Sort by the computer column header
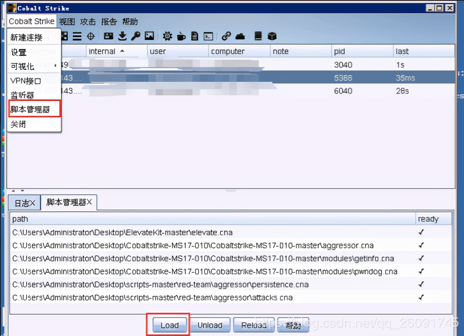This screenshot has height=336, width=464. click(x=239, y=51)
